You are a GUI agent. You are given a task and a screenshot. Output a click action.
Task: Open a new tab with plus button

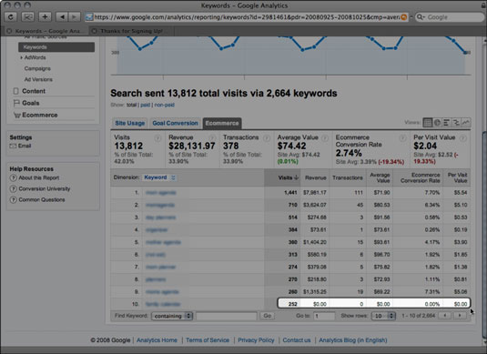point(45,16)
